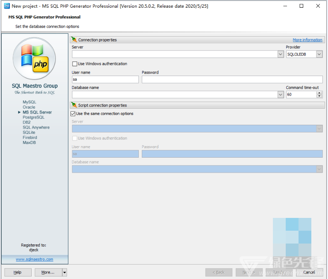Click the SQL Maestro Group heading

pos(35,86)
